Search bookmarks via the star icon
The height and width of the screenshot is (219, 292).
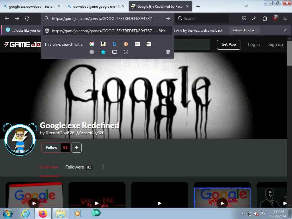pos(103,52)
